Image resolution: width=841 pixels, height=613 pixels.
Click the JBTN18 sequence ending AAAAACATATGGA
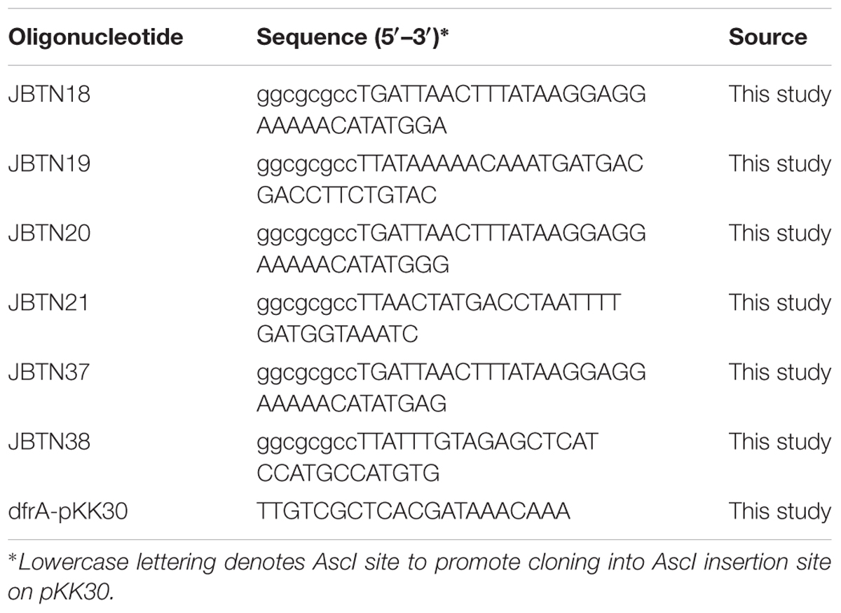tap(451, 109)
